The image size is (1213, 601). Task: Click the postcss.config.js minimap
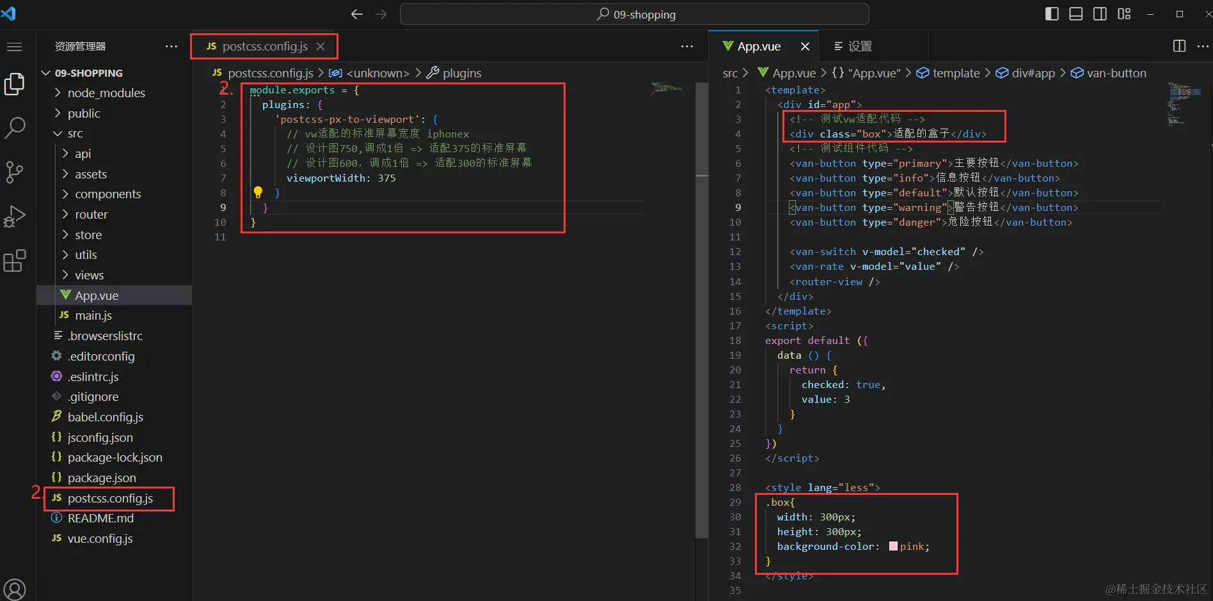coord(667,88)
